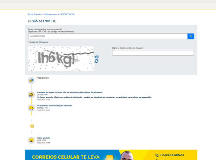
Task: Focus the tracking code input field
Action: point(108,36)
